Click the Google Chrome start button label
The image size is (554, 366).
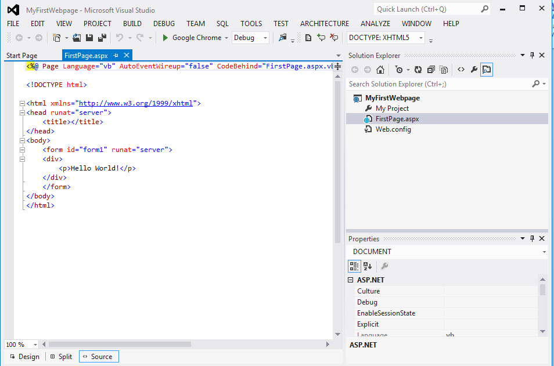tap(197, 38)
